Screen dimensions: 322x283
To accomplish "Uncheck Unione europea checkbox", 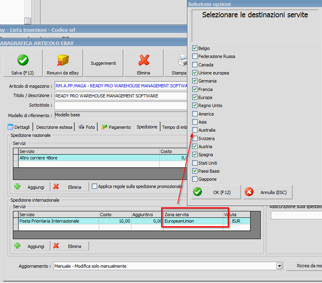I will coord(195,72).
